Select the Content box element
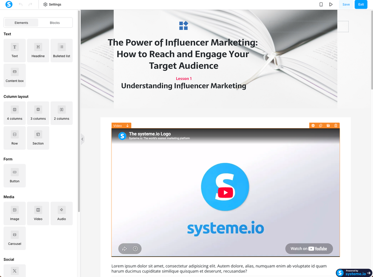373x277 pixels. click(15, 75)
